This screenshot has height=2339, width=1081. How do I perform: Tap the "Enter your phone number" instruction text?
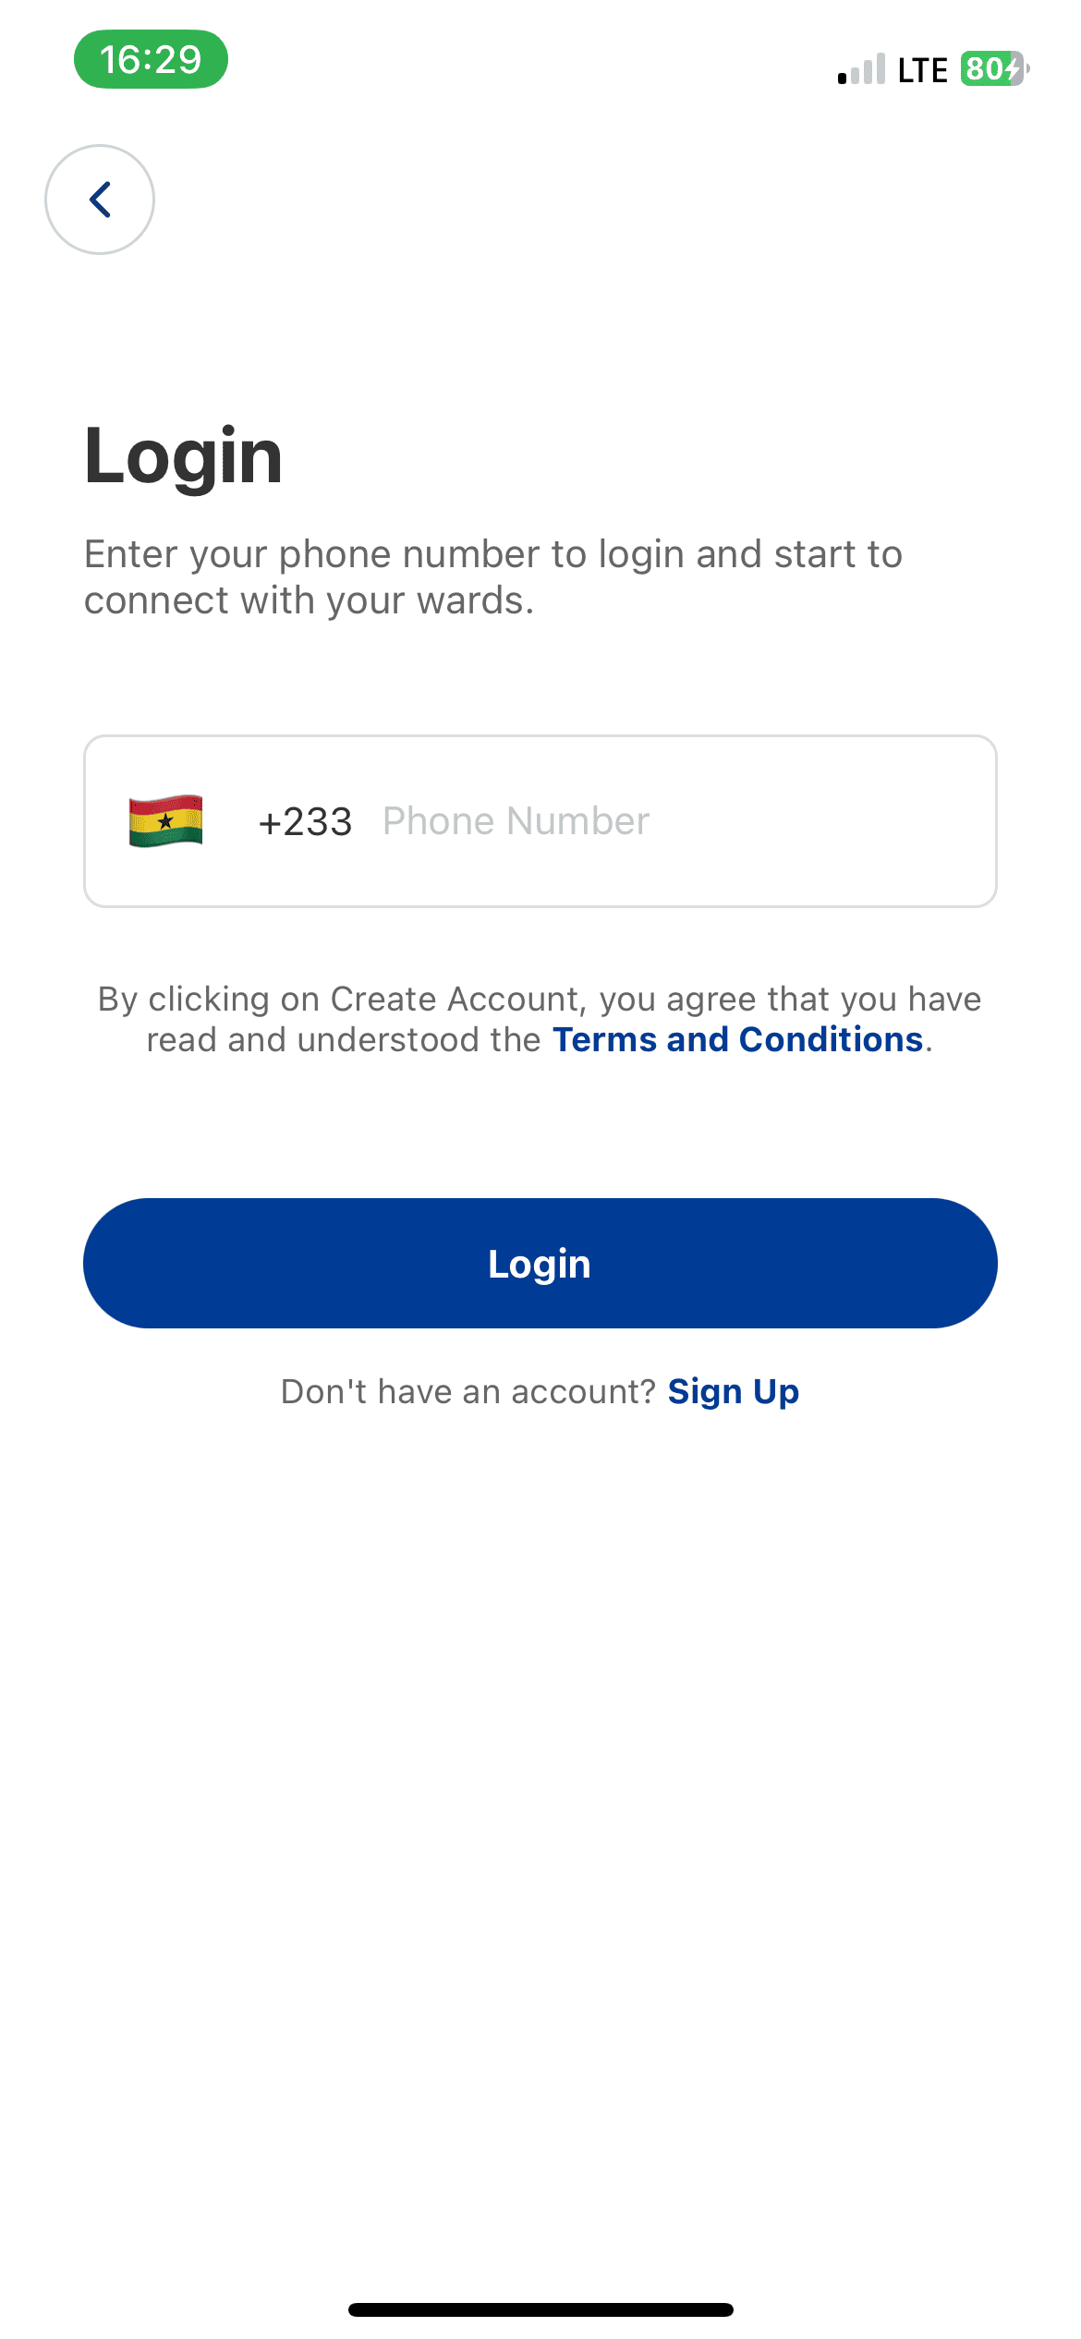click(493, 554)
